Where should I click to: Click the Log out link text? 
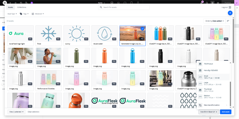tap(225, 7)
